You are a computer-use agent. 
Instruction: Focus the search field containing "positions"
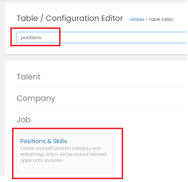102,37
